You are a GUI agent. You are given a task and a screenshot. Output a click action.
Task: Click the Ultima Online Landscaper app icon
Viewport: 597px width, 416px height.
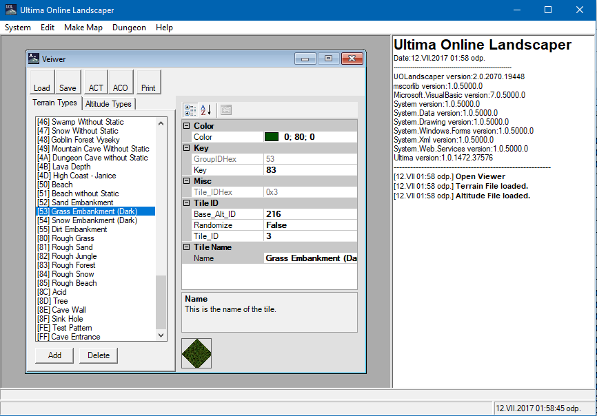(x=10, y=10)
